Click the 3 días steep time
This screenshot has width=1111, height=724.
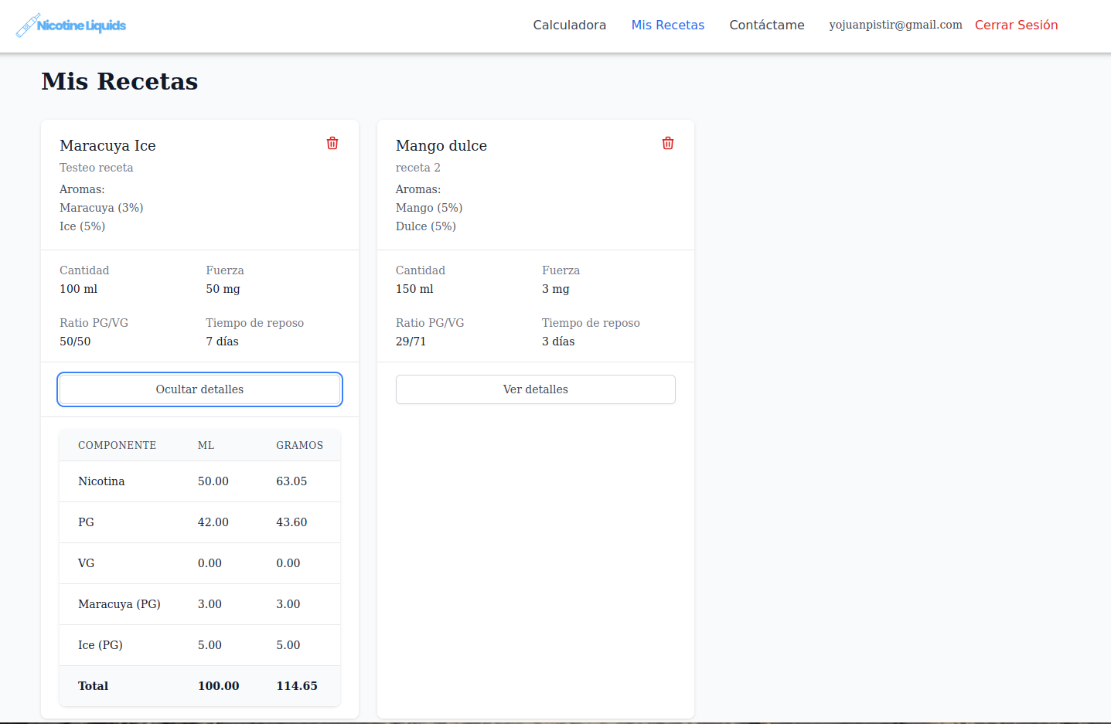pos(558,342)
